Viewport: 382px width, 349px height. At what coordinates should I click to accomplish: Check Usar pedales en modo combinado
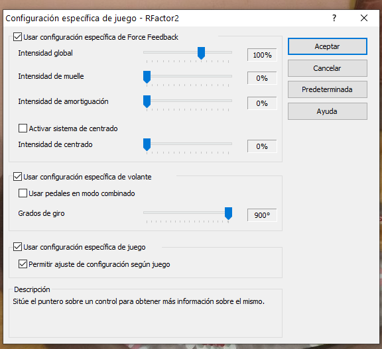pyautogui.click(x=23, y=193)
